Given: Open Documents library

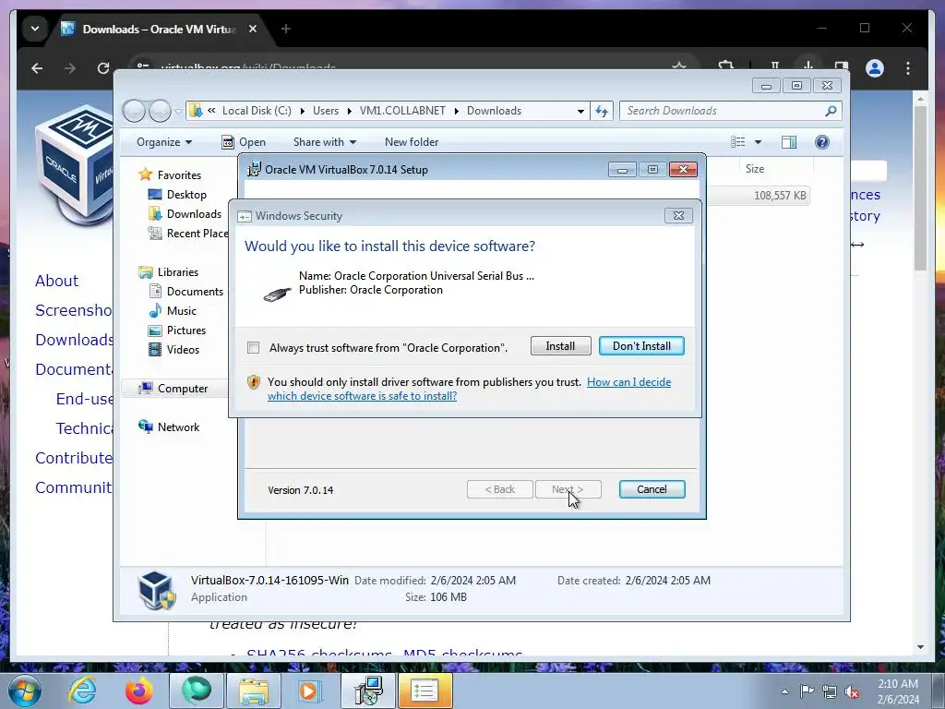Looking at the screenshot, I should point(195,292).
